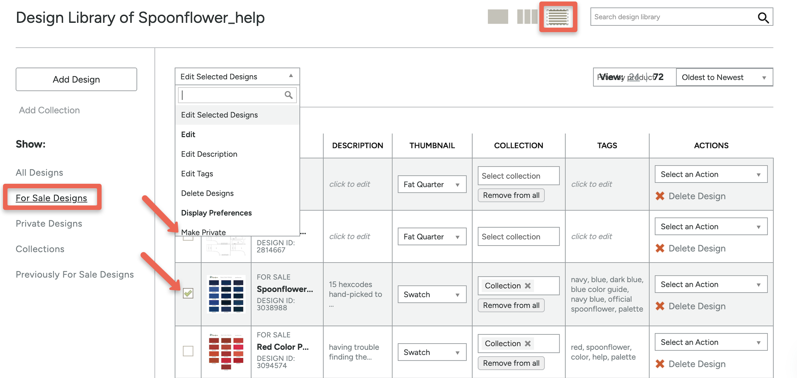Click Remove from all in first row

coord(511,195)
